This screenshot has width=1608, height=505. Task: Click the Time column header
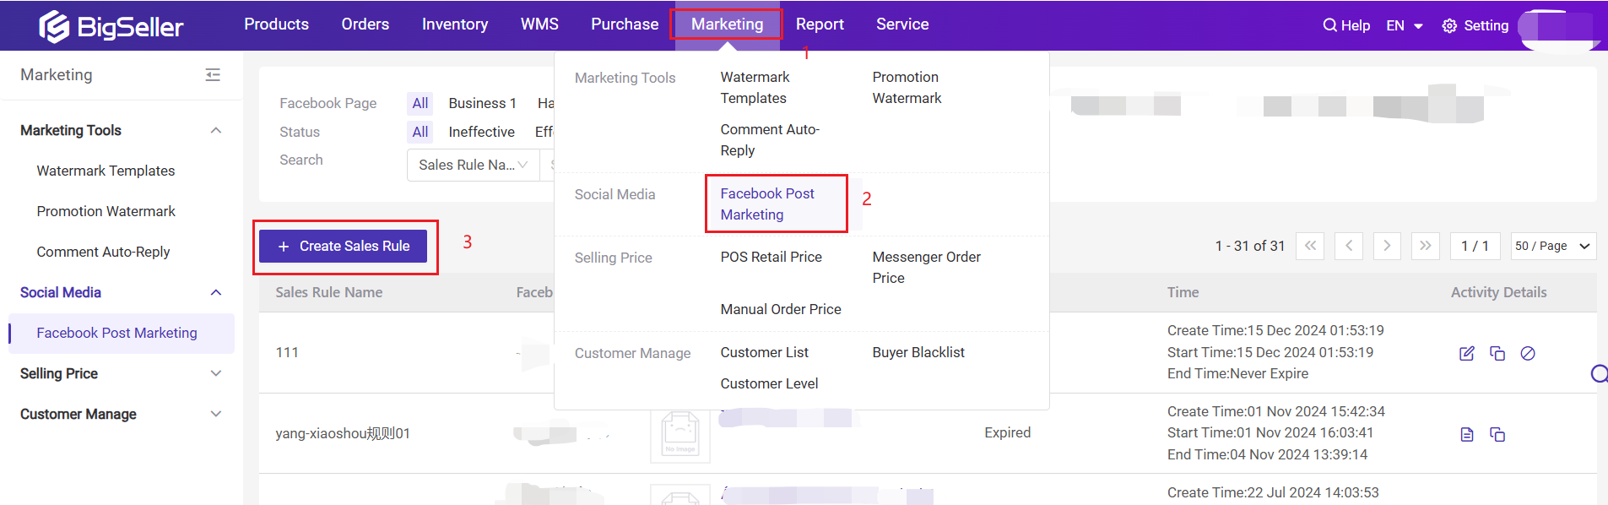[1183, 292]
